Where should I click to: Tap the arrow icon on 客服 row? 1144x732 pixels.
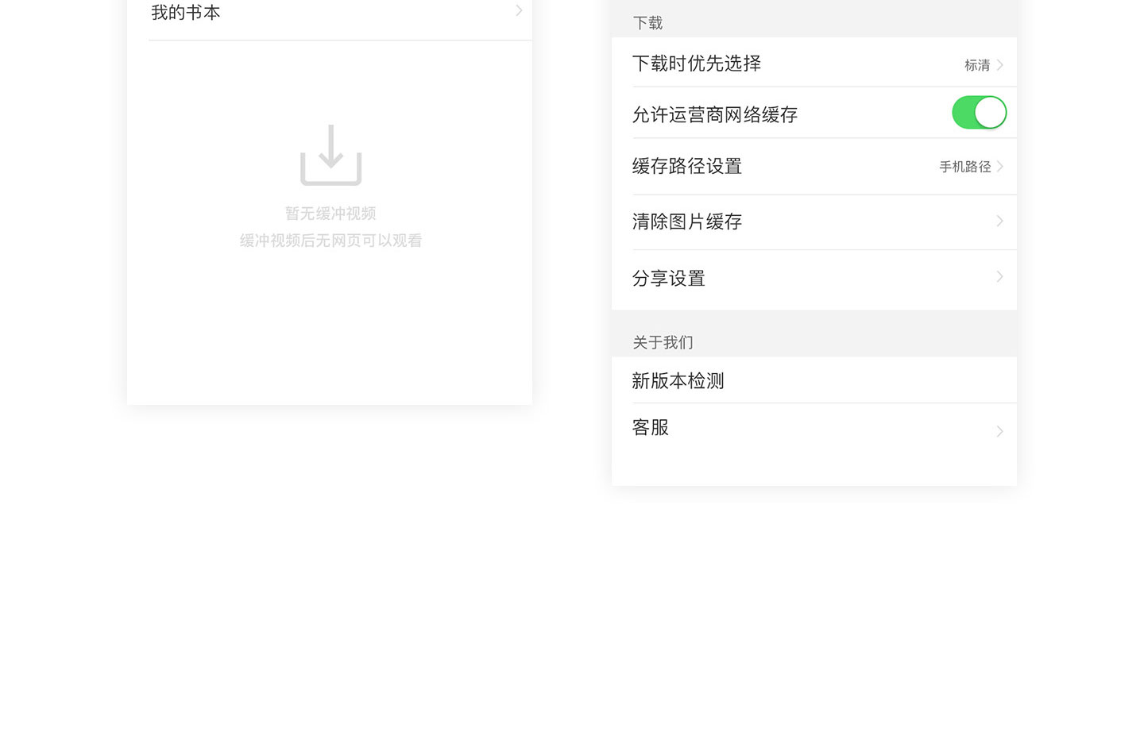click(x=999, y=431)
